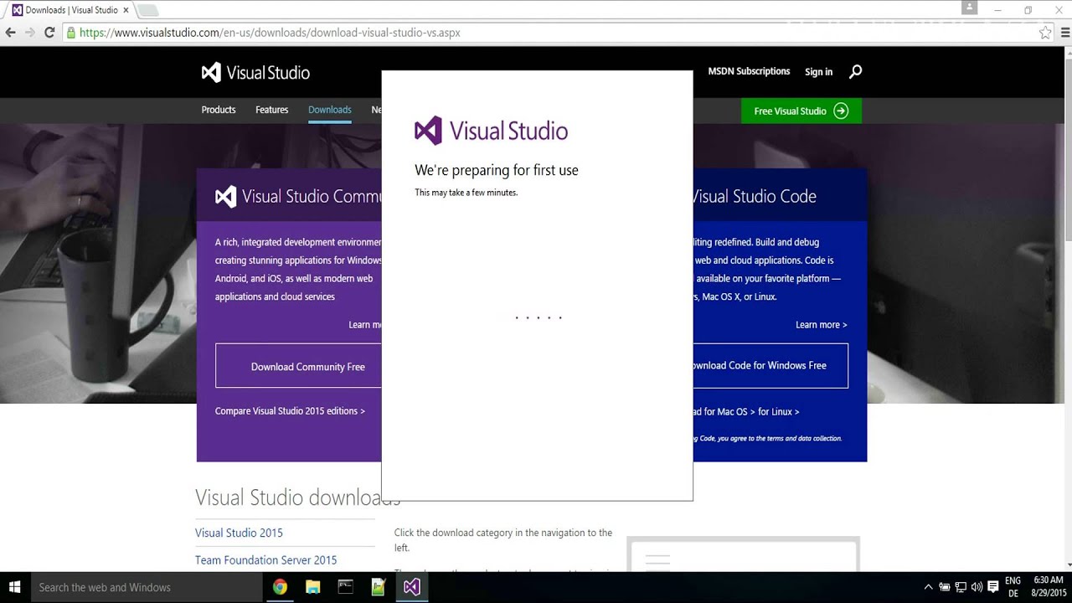Click the Free Visual Studio button

(x=801, y=111)
